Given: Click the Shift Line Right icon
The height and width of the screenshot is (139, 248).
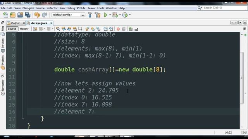Looking at the screenshot, I should (111, 29).
